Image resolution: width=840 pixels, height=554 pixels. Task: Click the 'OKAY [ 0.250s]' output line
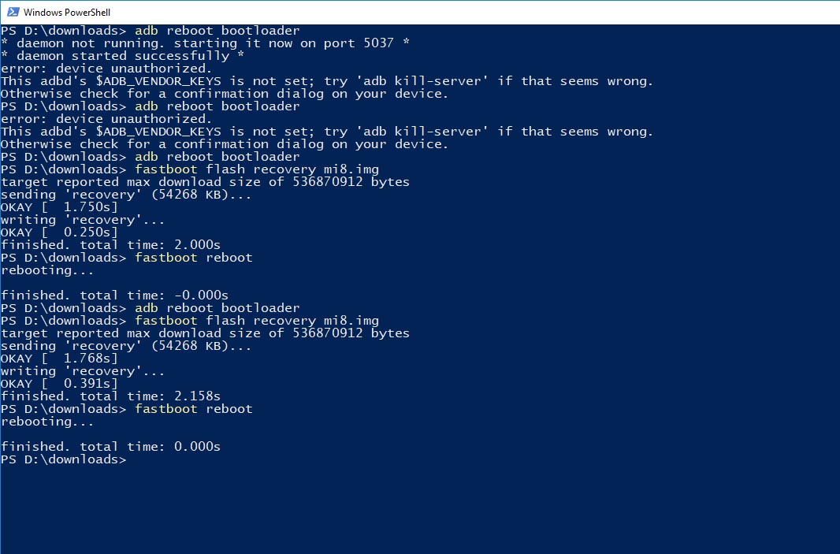coord(59,232)
